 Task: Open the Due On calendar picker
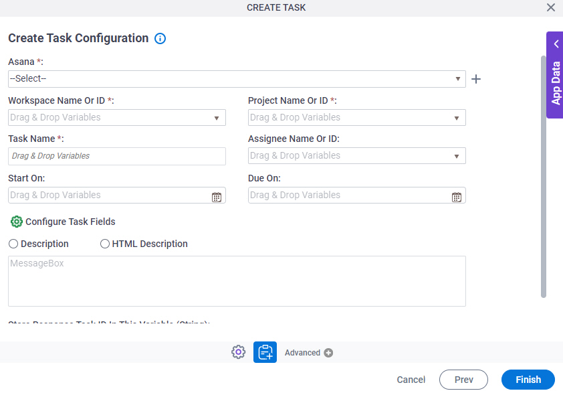[x=457, y=197]
